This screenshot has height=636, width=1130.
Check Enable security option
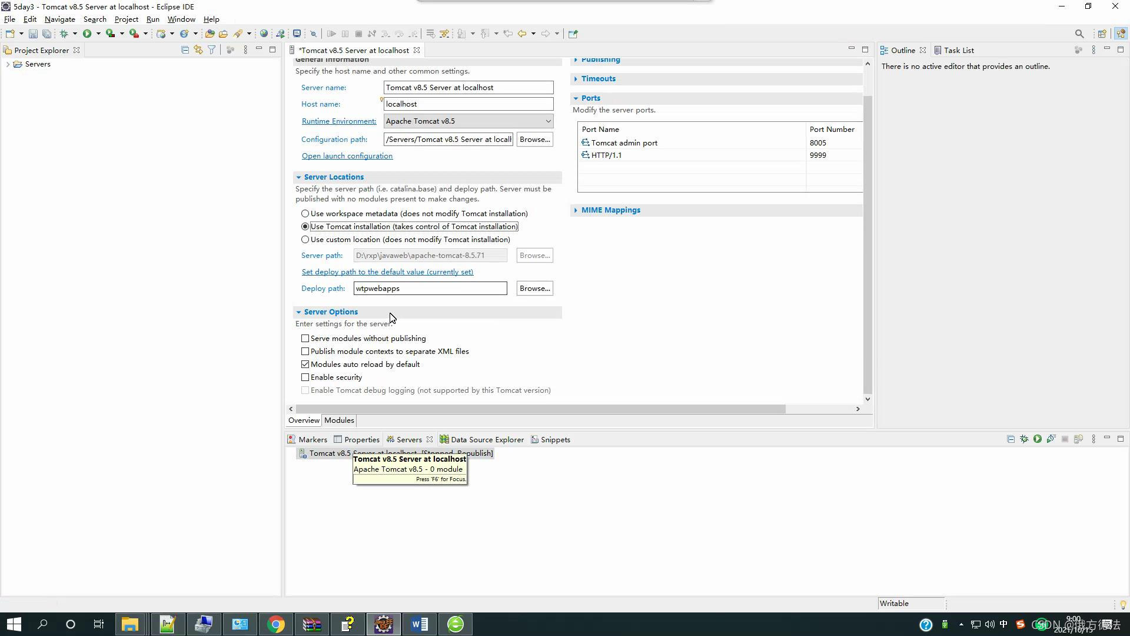[x=305, y=377]
